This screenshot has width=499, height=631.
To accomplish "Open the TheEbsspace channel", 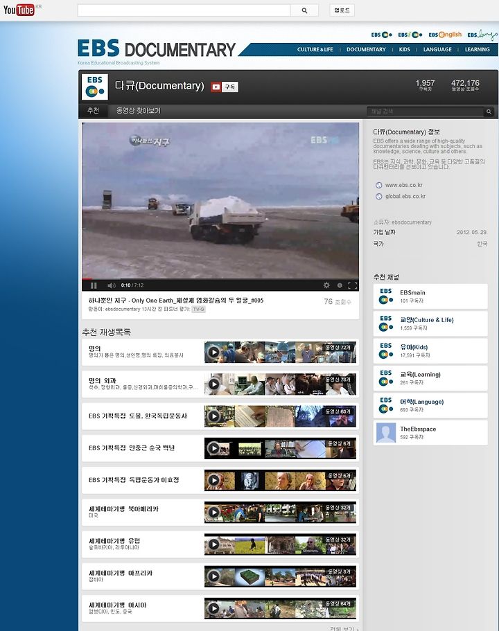I will (x=430, y=433).
